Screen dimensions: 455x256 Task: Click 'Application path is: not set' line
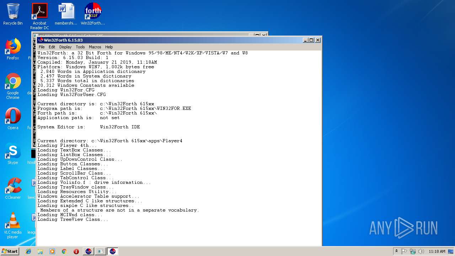(x=79, y=118)
